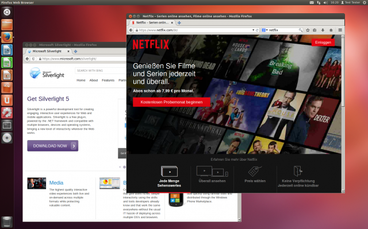Click DOWNLOAD NOW on Silverlight page
Screen dimensions: 368x229
(x=52, y=146)
